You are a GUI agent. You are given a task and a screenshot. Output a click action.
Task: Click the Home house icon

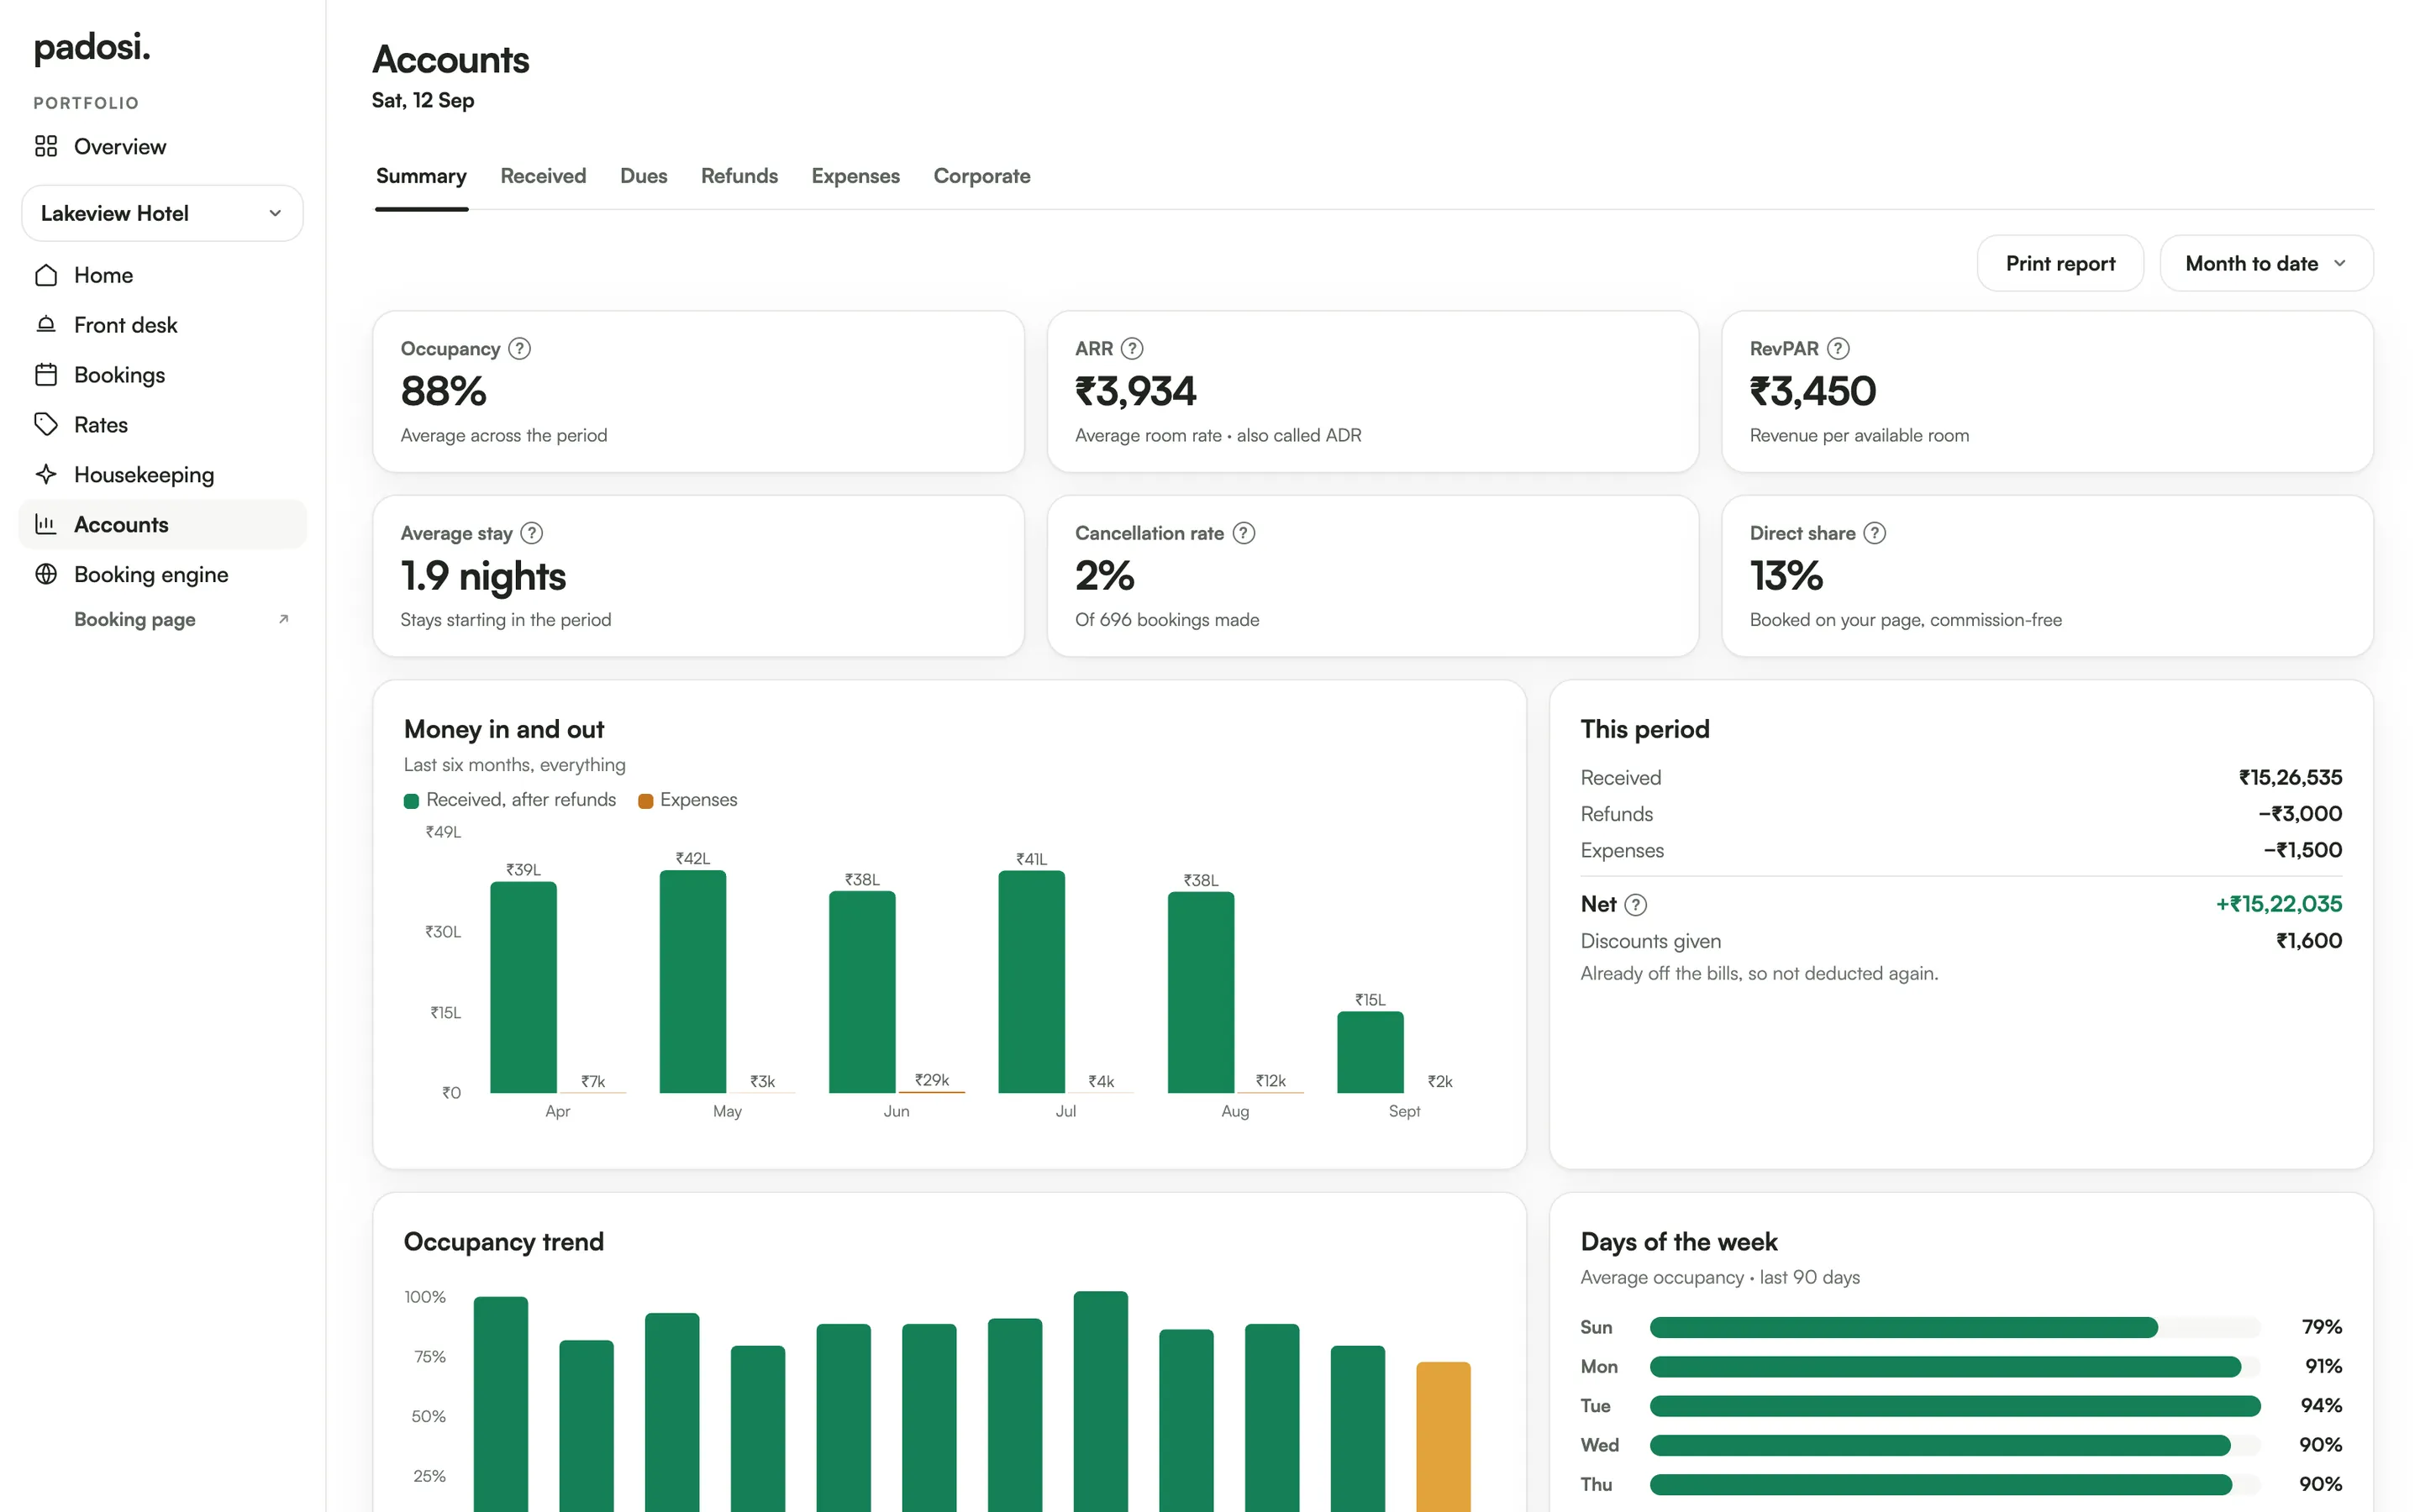click(46, 275)
